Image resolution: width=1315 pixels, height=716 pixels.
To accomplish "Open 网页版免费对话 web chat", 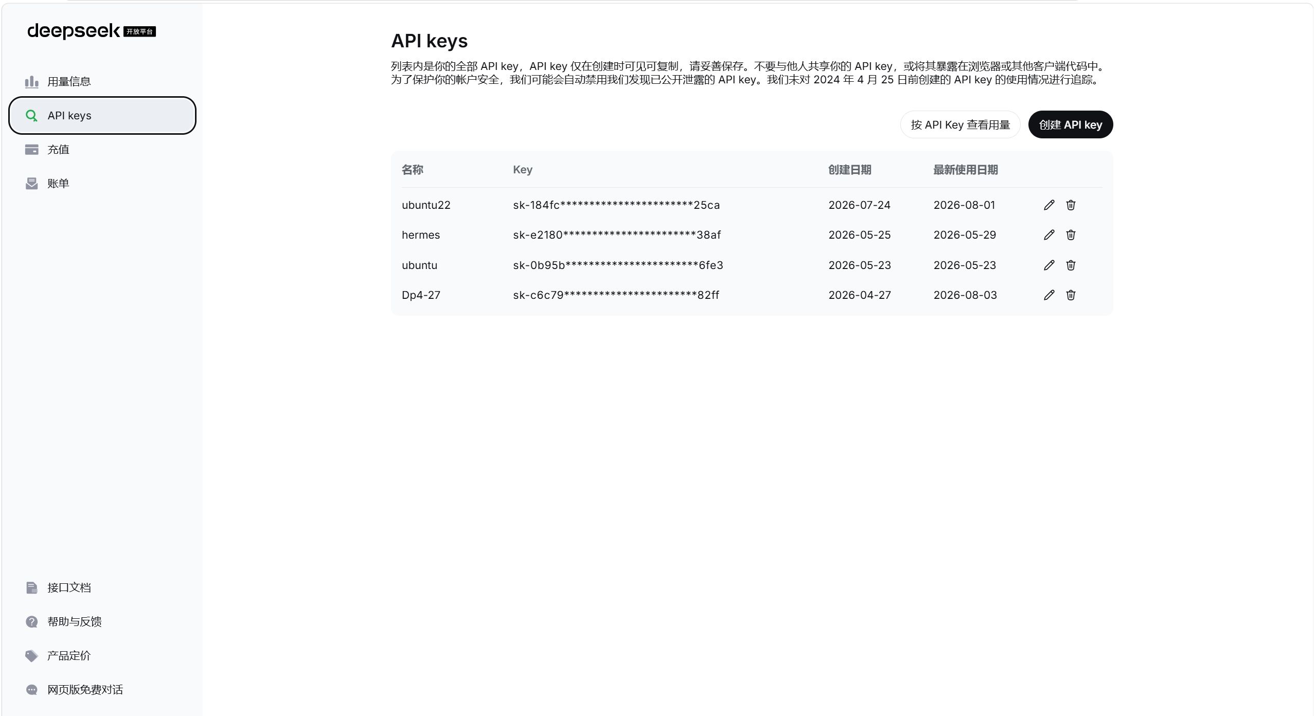I will [x=102, y=690].
